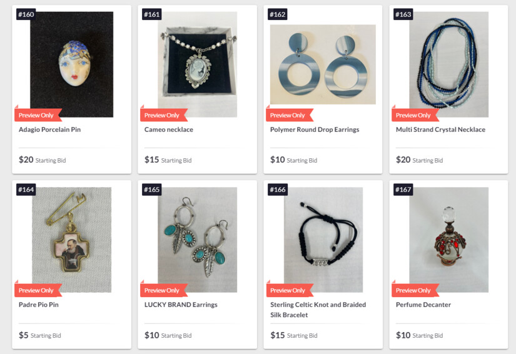
Task: Click the #163 lot number badge
Action: pos(403,14)
